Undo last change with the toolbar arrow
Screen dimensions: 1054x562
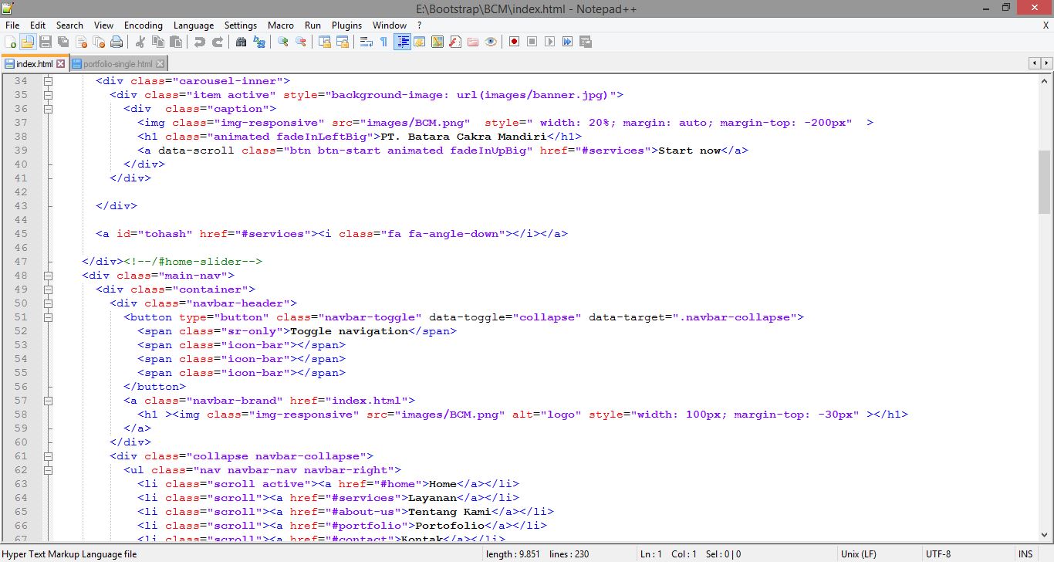pyautogui.click(x=201, y=42)
